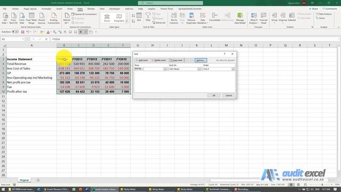Cancel the Sort dialog
The image size is (341, 192).
tap(229, 95)
